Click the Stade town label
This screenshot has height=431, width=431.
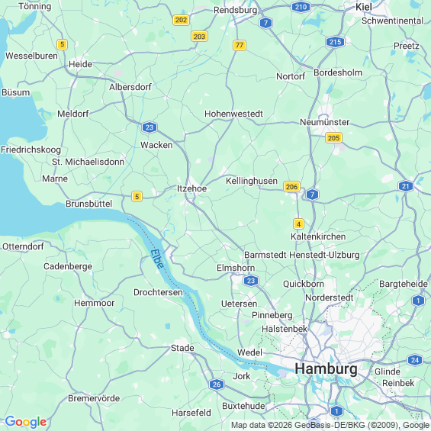click(182, 348)
